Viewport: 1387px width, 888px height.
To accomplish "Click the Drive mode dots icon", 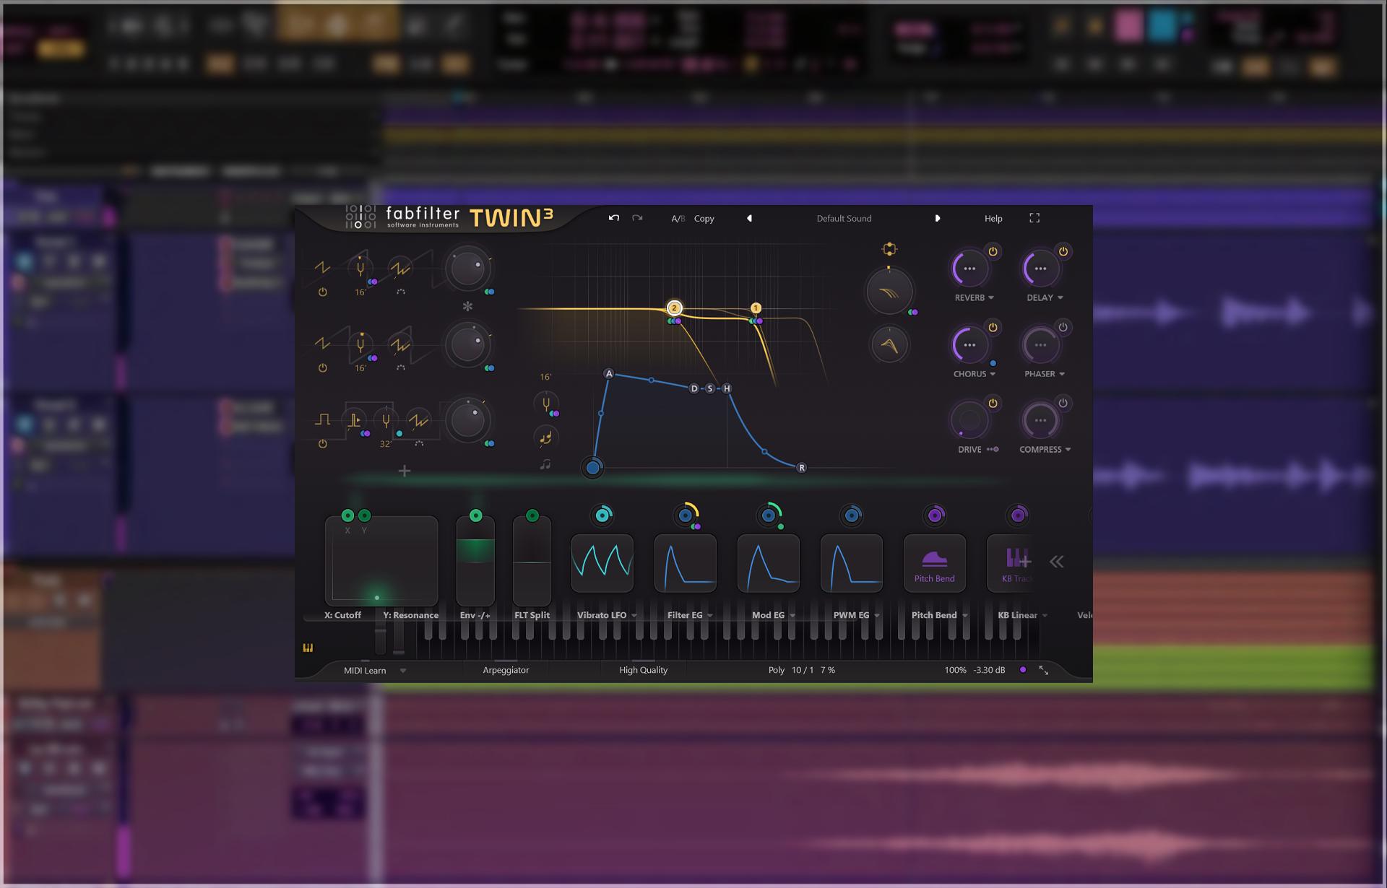I will (x=993, y=449).
